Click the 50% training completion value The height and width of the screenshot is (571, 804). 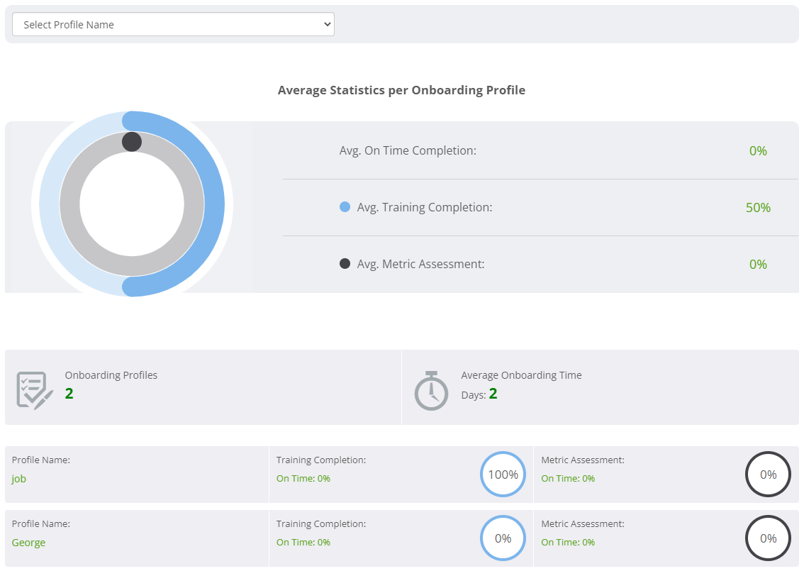tap(759, 207)
